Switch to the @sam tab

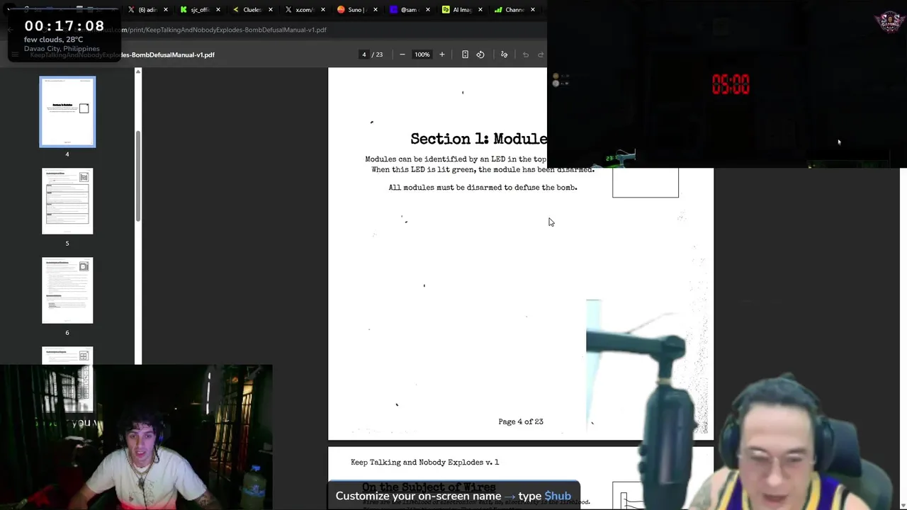(x=405, y=10)
